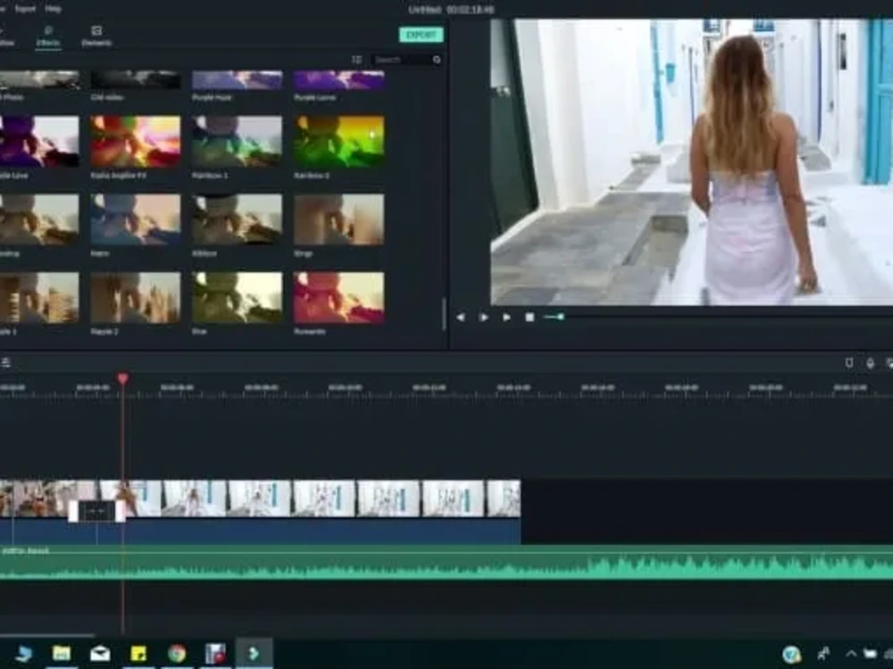Open File Explorer from taskbar
The image size is (893, 669).
click(62, 654)
